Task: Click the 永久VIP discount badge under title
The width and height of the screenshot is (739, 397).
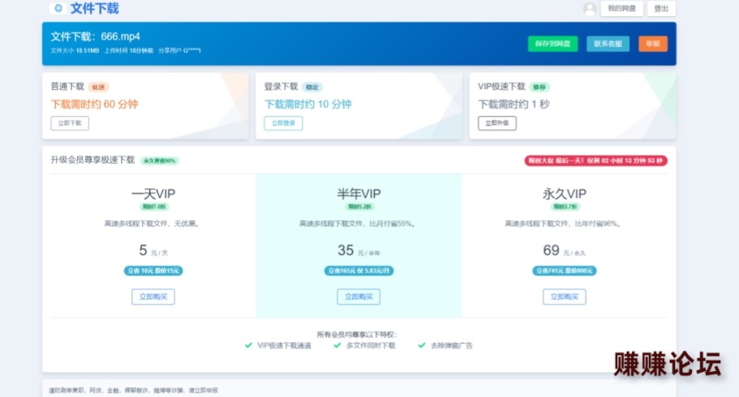Action: tap(565, 207)
